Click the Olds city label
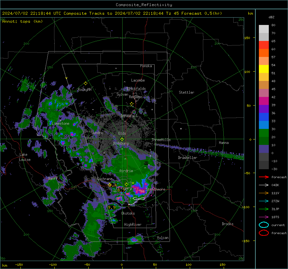288x269 pixels. tap(122, 133)
